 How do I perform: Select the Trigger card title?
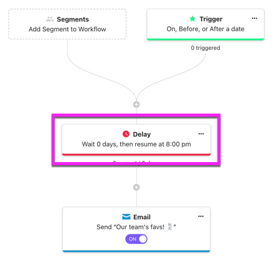(211, 19)
